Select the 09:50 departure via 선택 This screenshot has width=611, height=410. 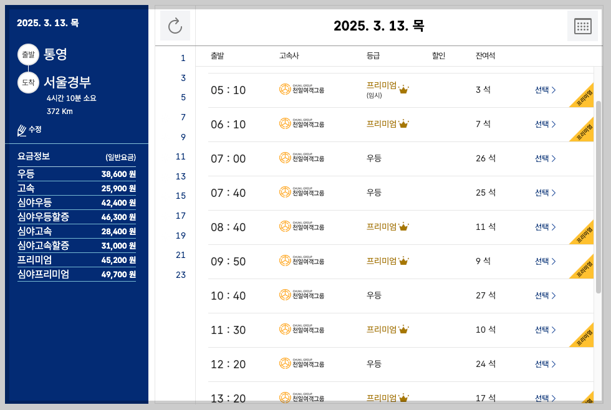pos(545,261)
